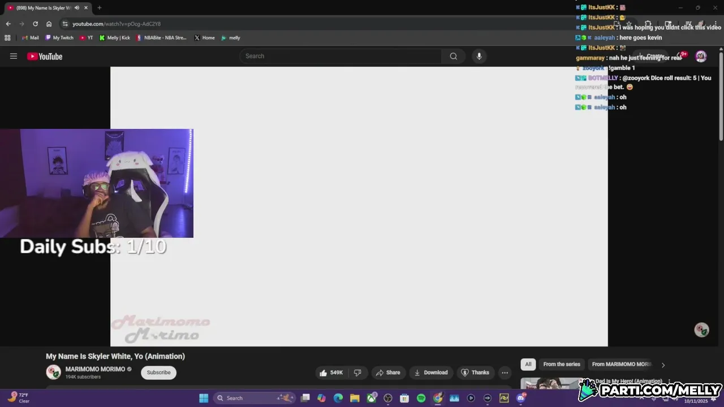Open site information icon in address bar
Viewport: 724px width, 407px height.
pyautogui.click(x=65, y=24)
